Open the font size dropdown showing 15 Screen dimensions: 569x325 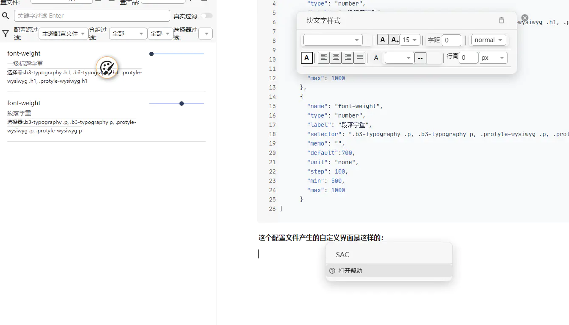410,40
